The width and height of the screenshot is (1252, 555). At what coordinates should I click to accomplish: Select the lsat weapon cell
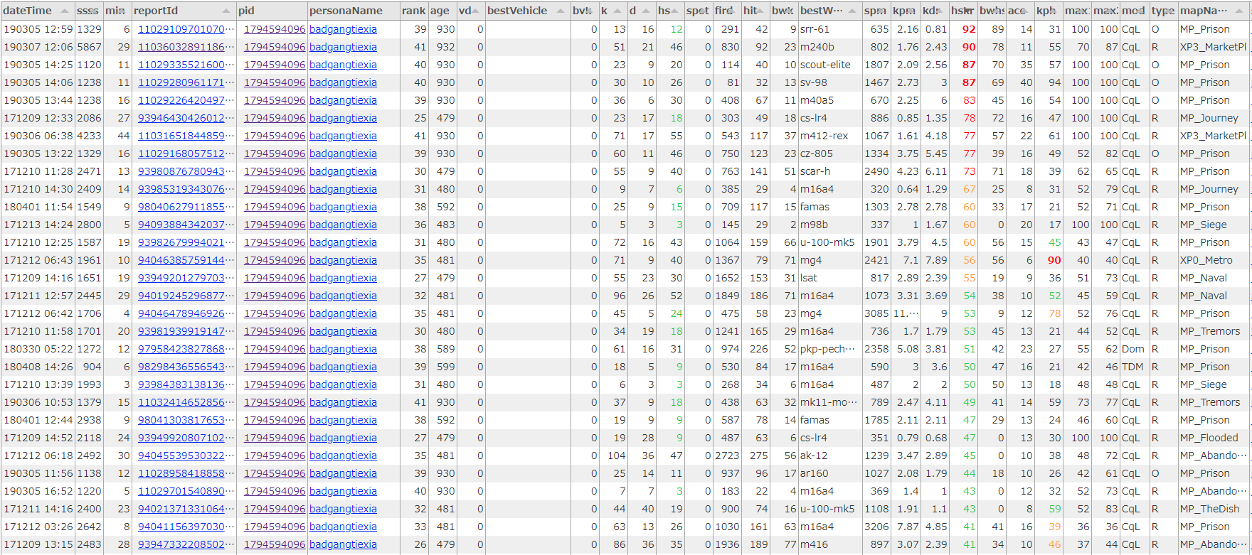[x=830, y=278]
